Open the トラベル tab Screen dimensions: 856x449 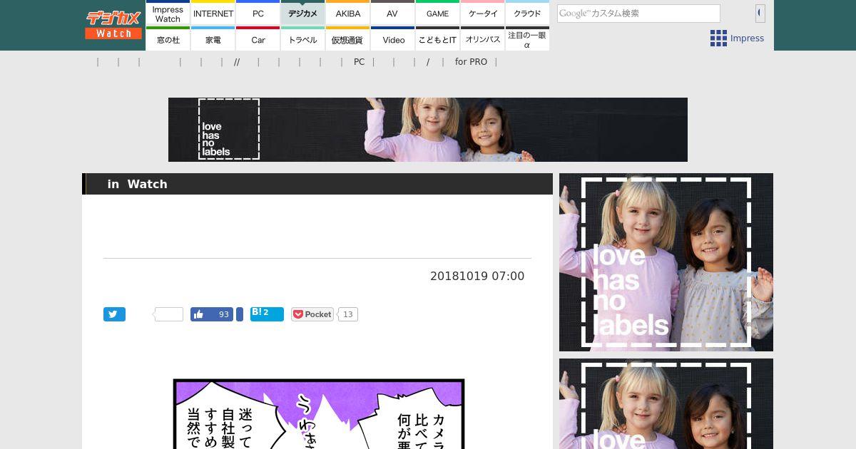pos(303,38)
